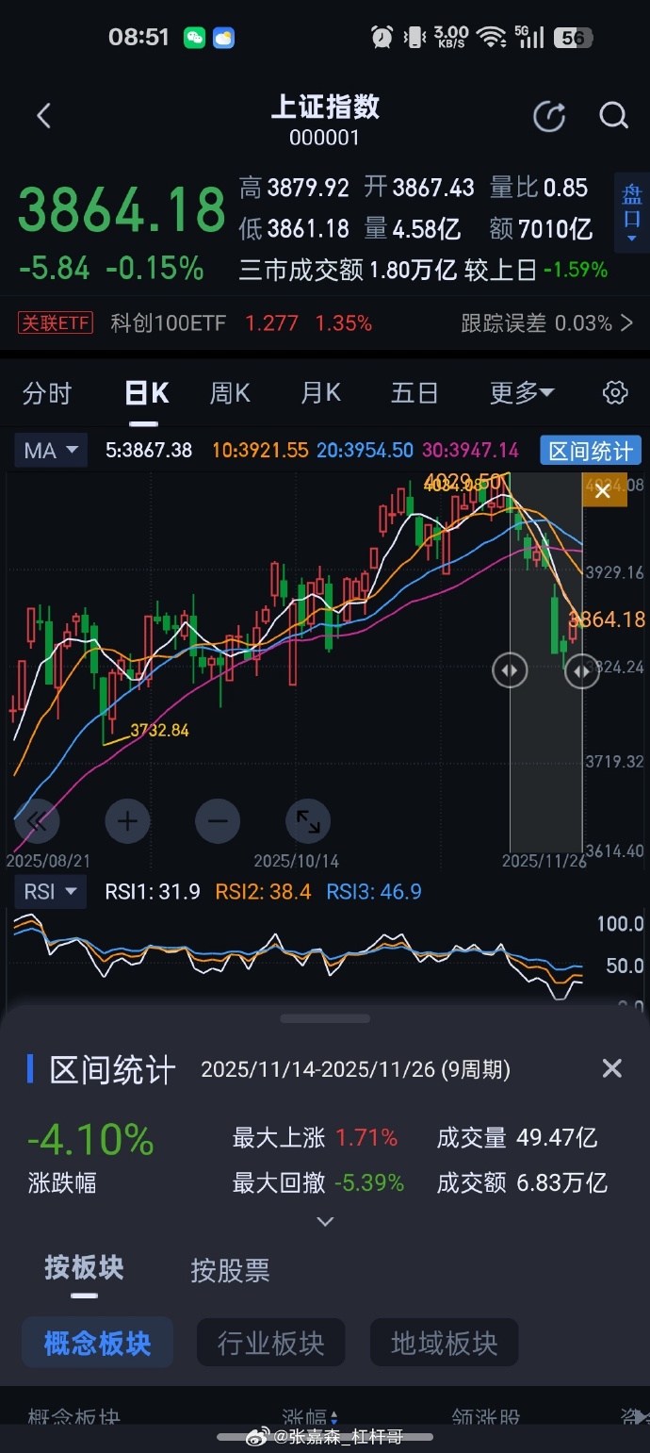Select the 行业板块 filter chip
The width and height of the screenshot is (650, 1453).
point(271,1343)
